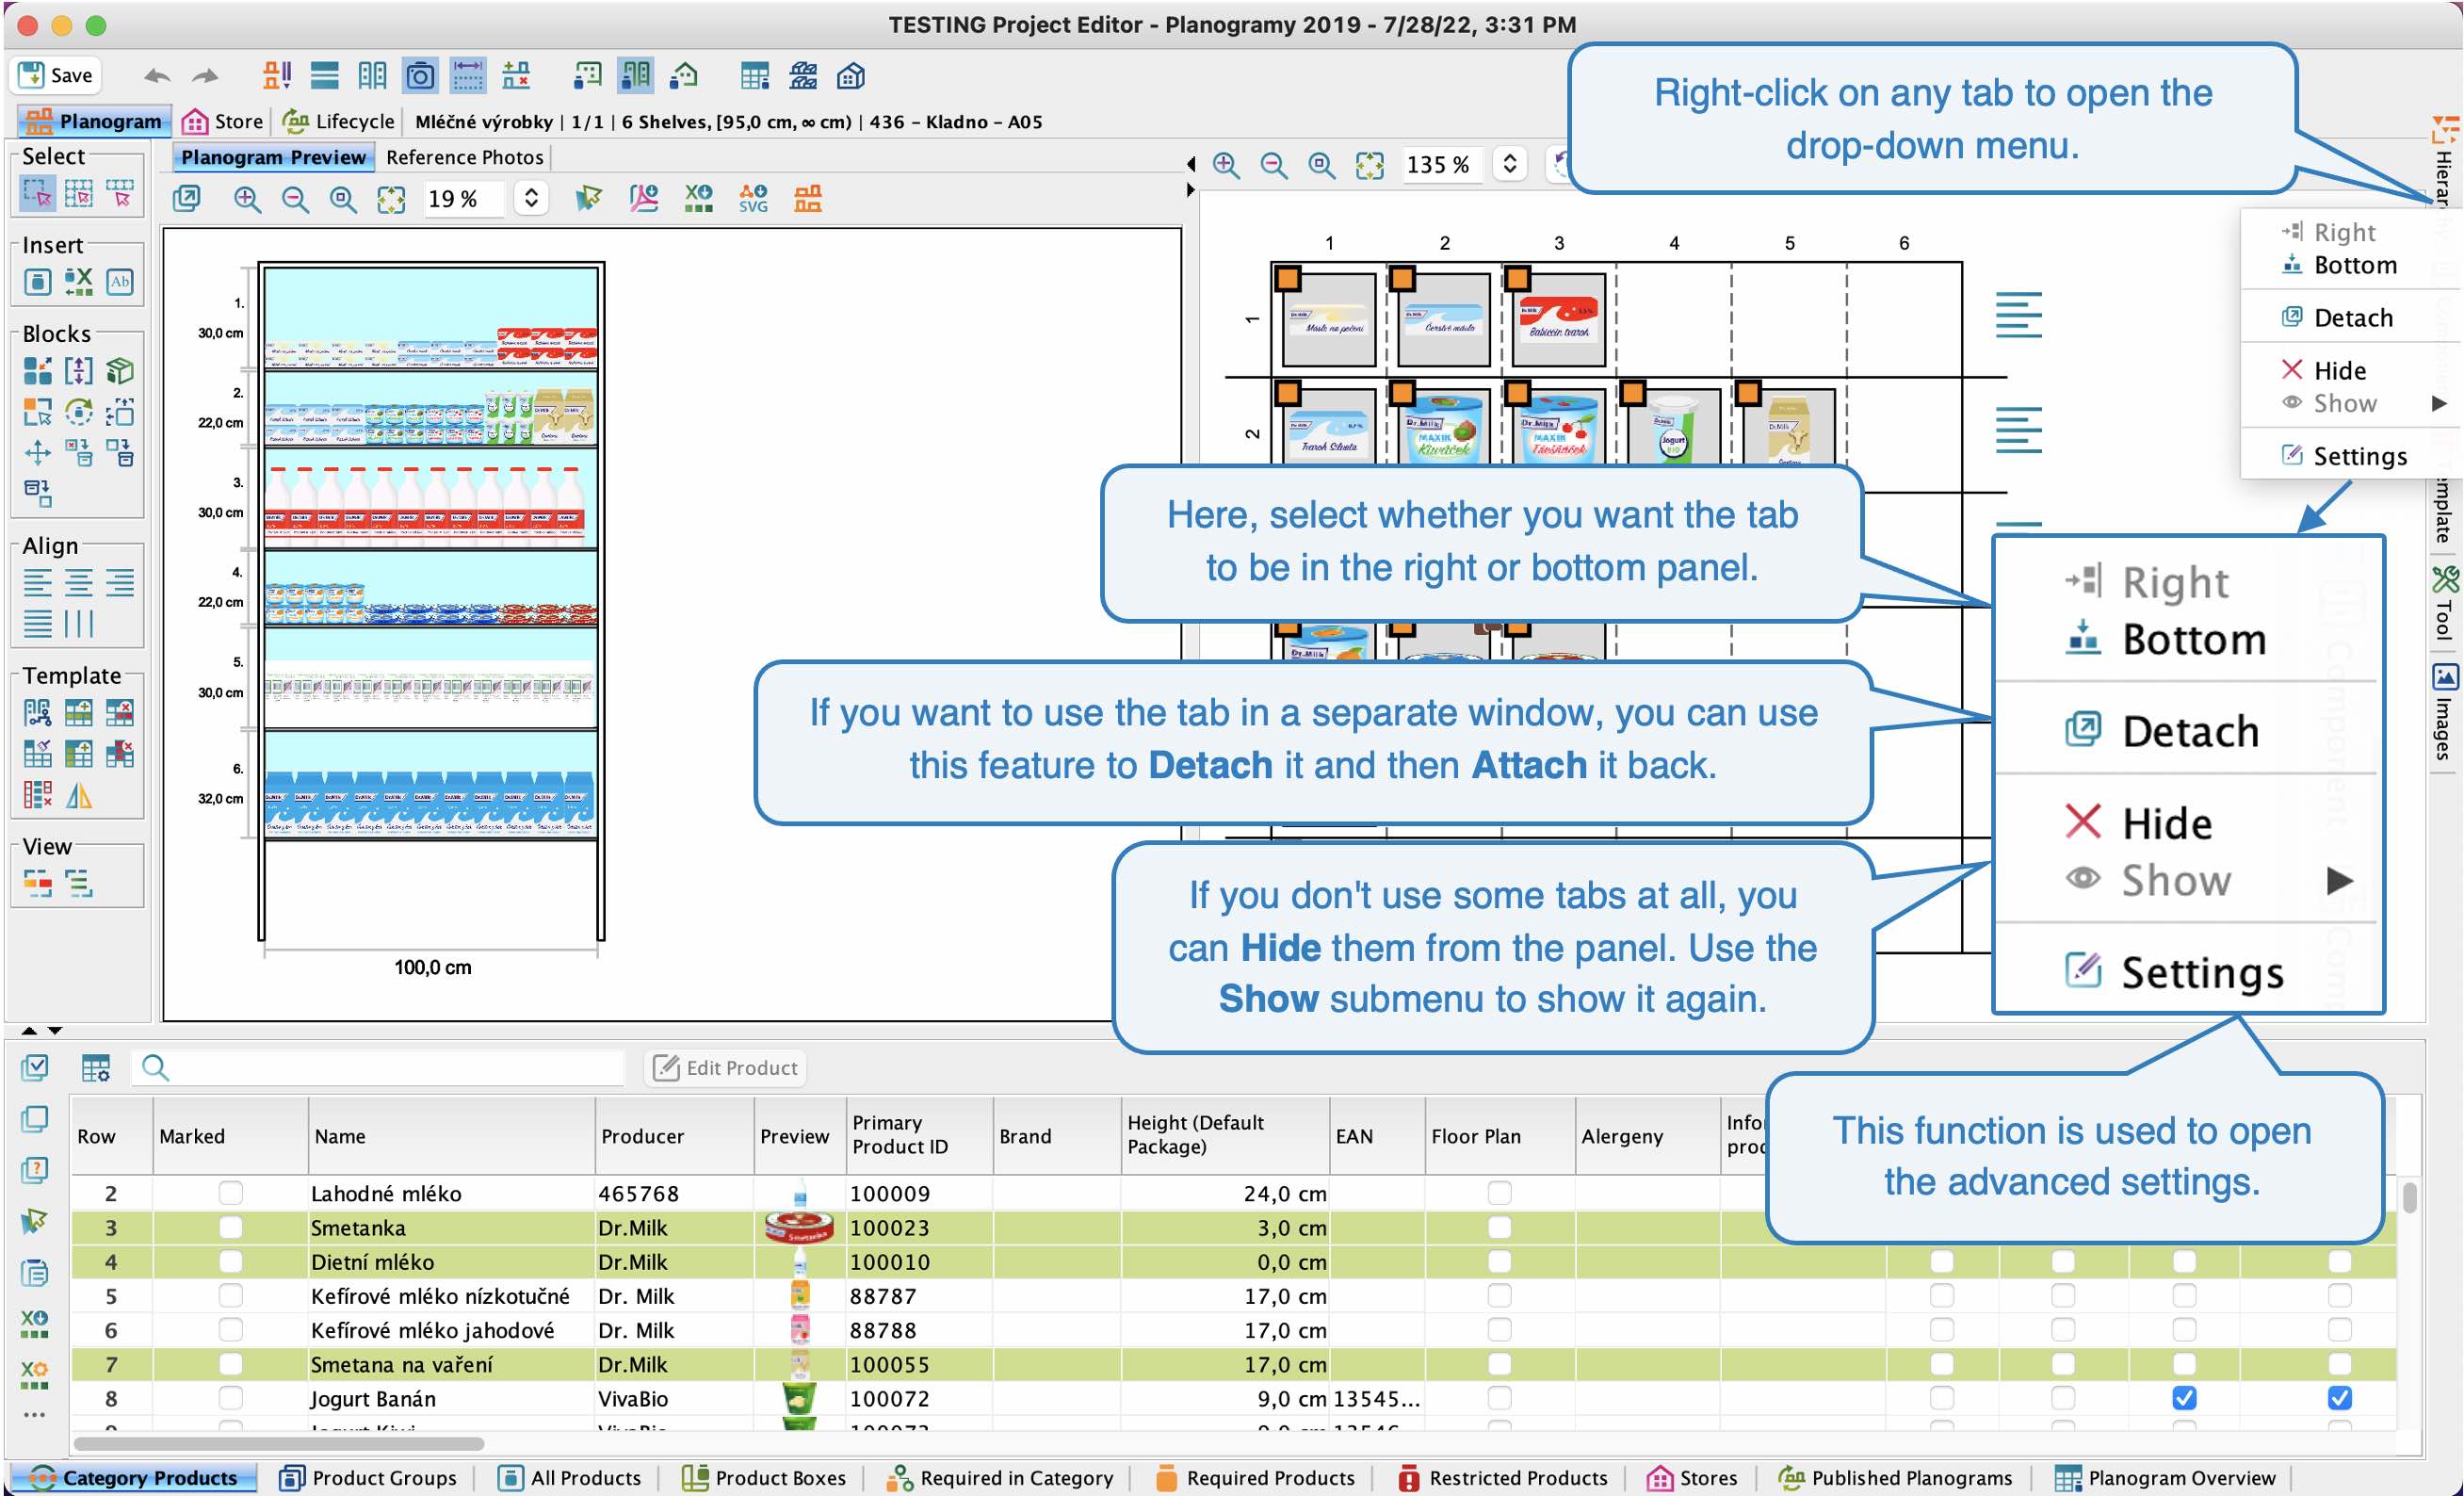The width and height of the screenshot is (2464, 1496).
Task: Sort table by the Producer column header
Action: click(x=674, y=1136)
